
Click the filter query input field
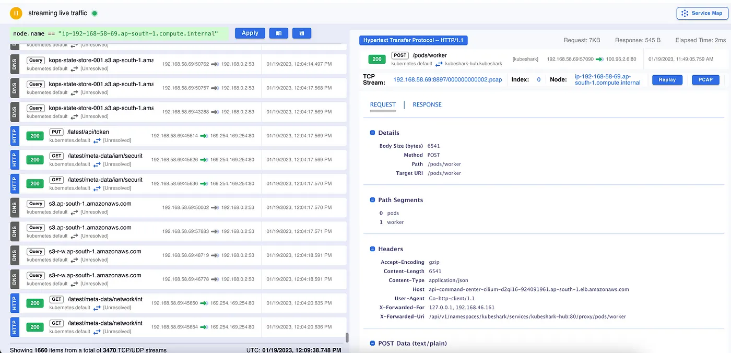tap(120, 33)
